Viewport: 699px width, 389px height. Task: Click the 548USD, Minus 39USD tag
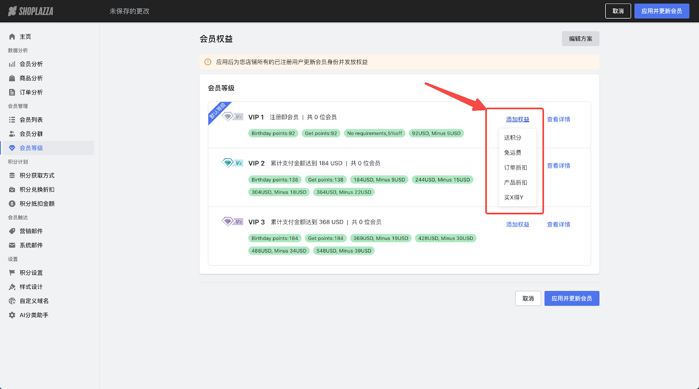pos(344,251)
